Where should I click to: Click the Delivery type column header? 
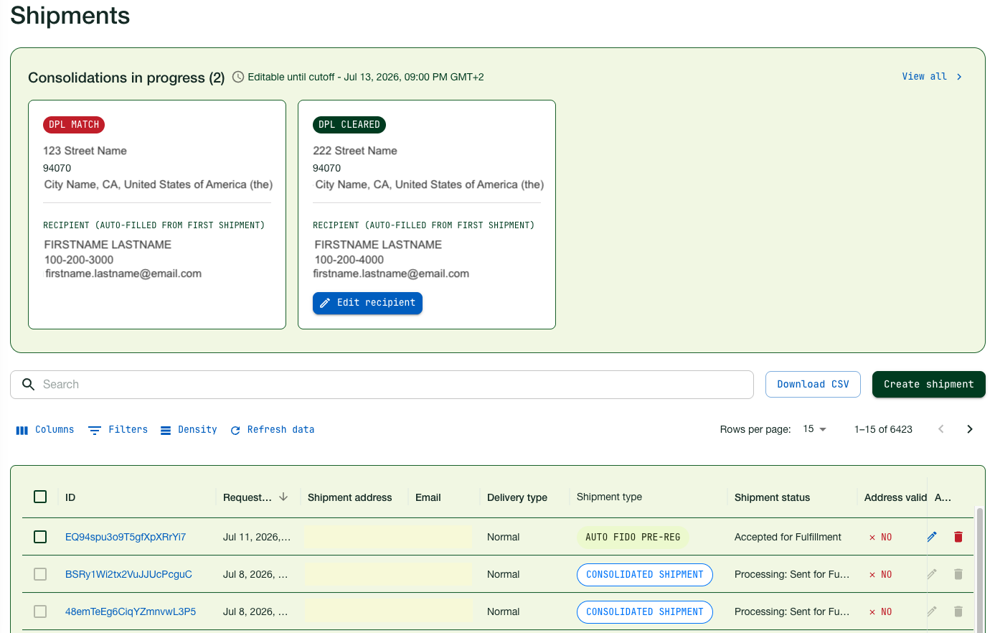517,497
